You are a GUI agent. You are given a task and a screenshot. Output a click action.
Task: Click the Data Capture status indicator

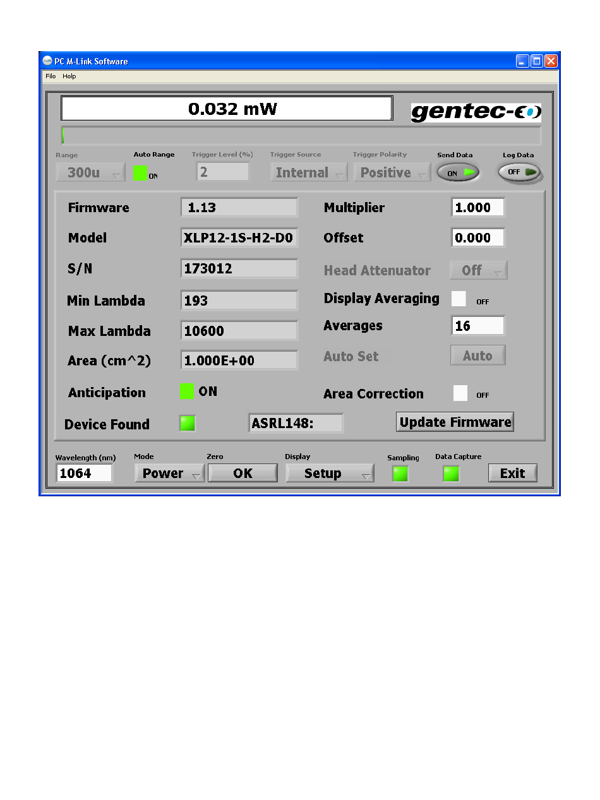tap(451, 474)
